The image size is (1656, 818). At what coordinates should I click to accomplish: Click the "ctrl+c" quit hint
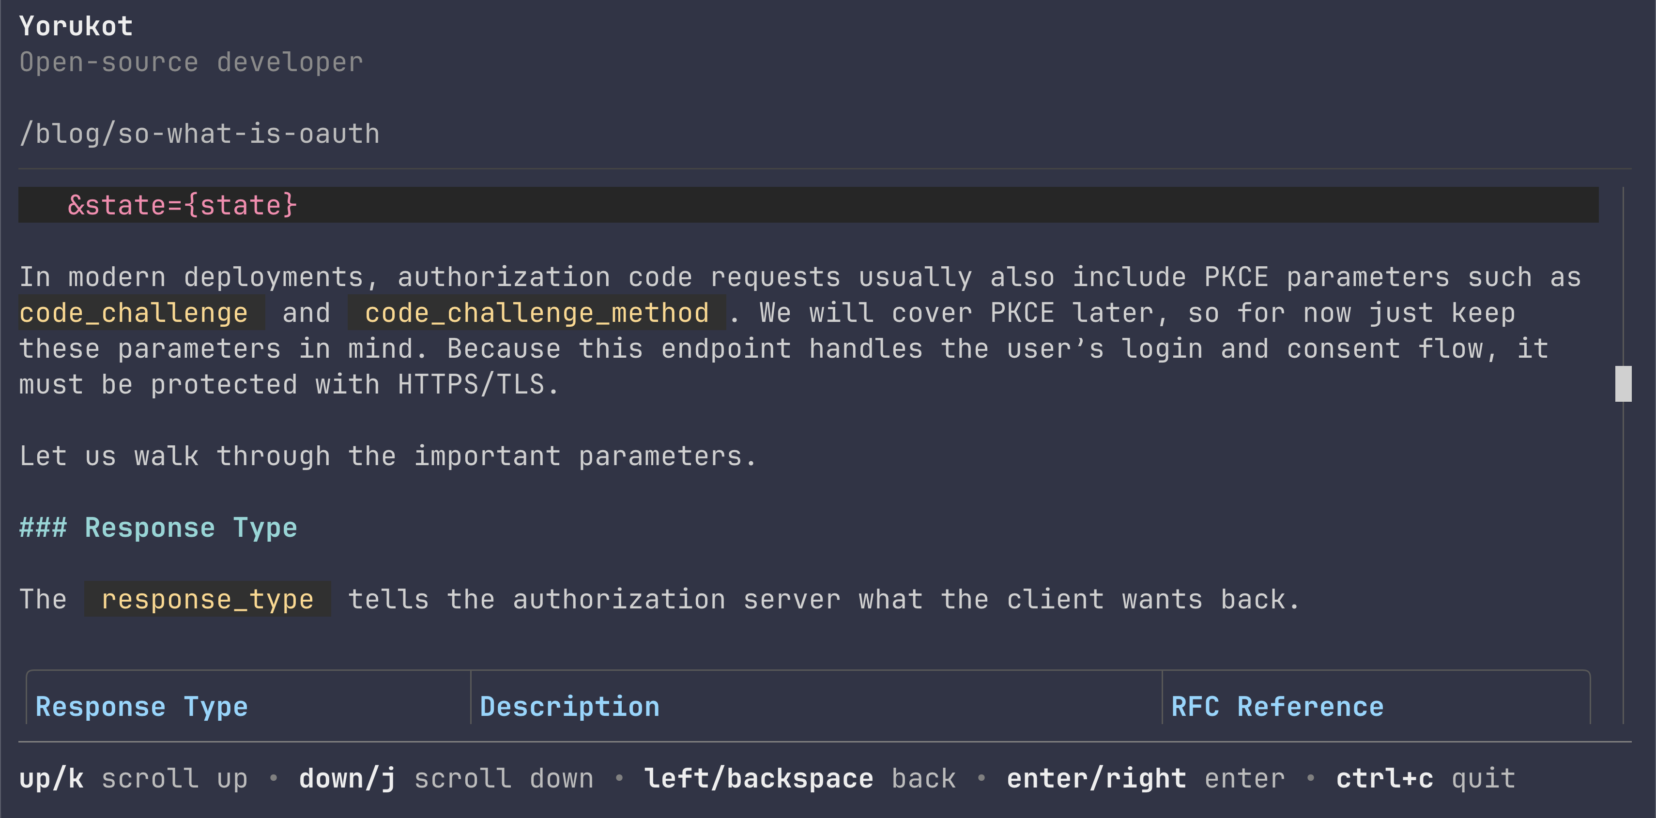[1384, 778]
